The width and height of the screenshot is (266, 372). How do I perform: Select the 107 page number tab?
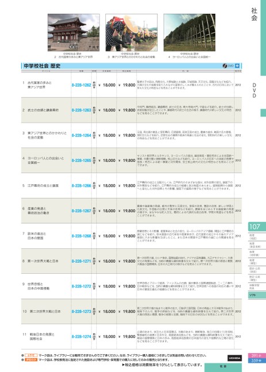[257, 226]
